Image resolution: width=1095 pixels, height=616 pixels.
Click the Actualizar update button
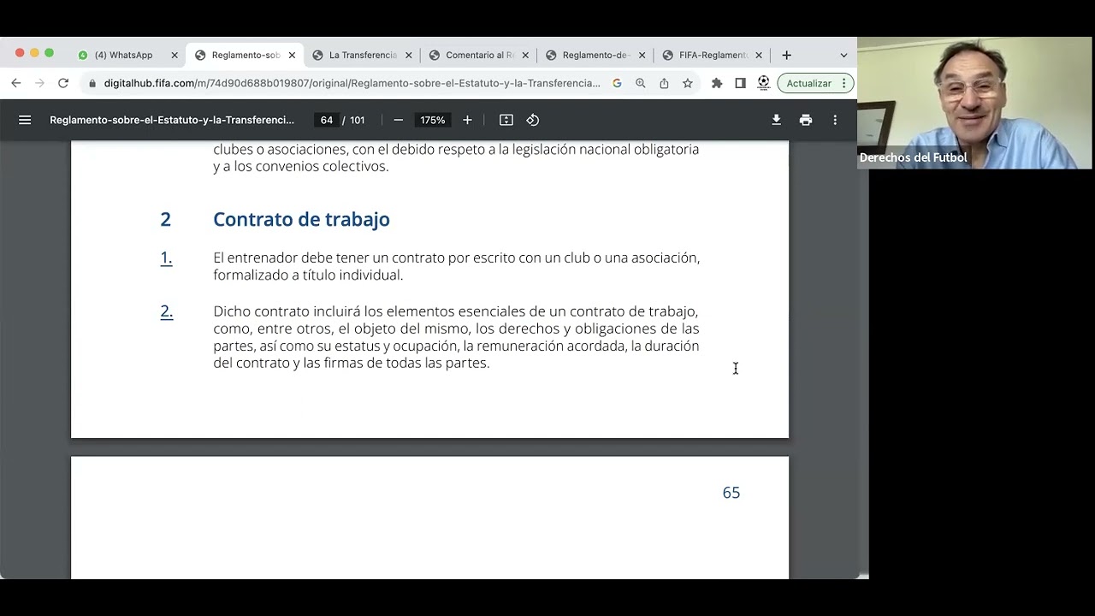click(815, 83)
